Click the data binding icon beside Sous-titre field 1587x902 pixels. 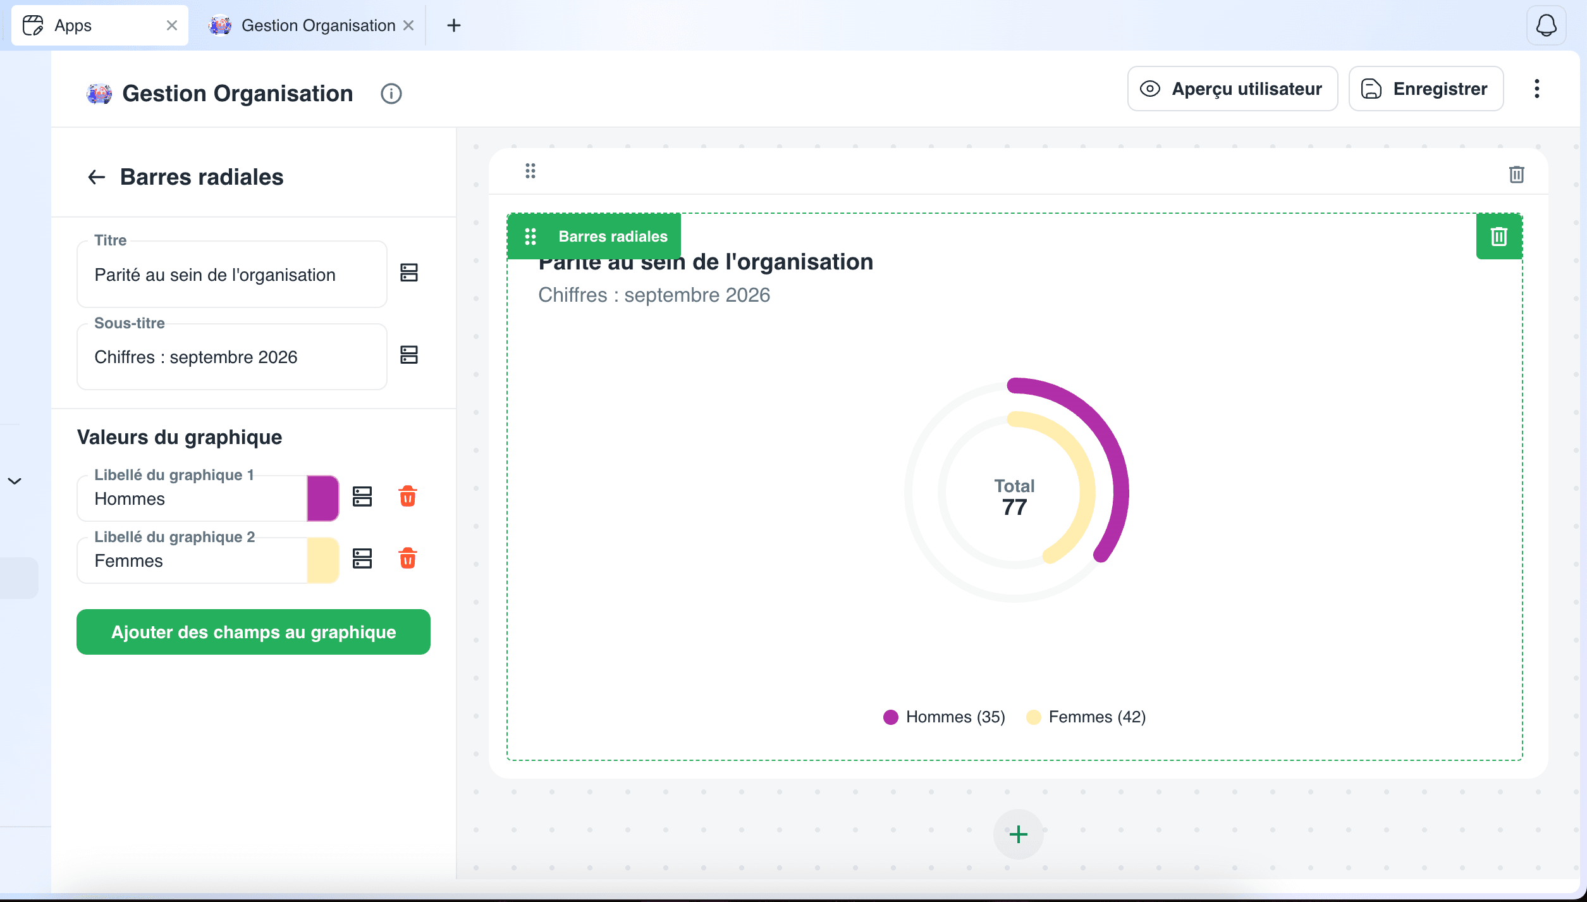(409, 355)
